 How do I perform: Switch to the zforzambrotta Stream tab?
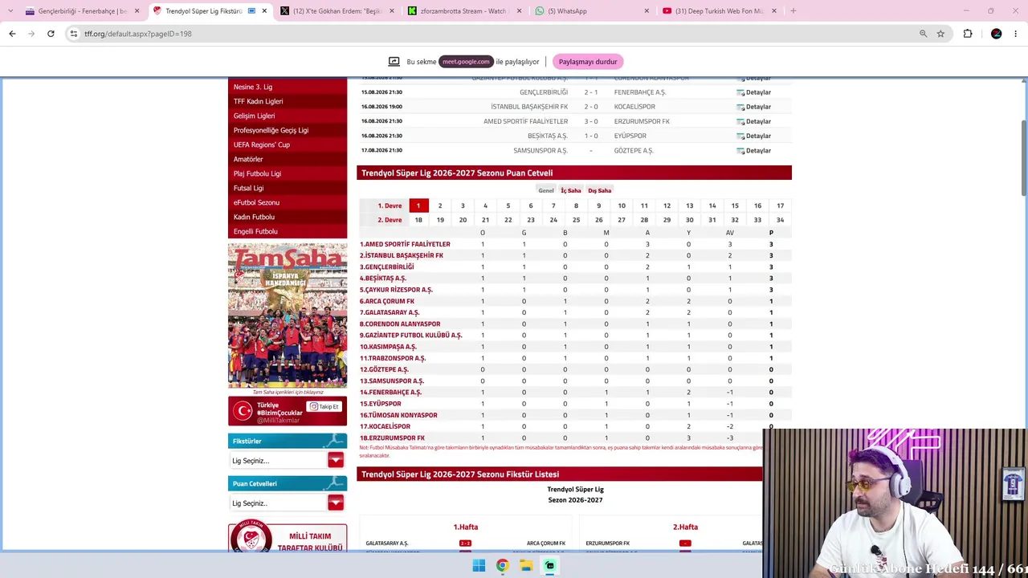click(464, 10)
